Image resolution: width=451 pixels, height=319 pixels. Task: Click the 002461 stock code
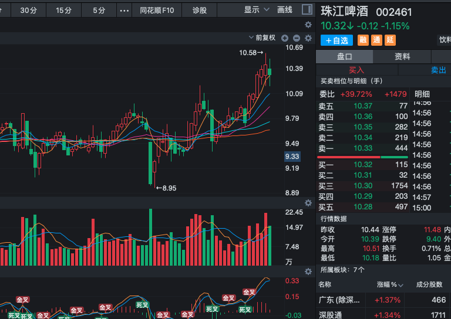(x=394, y=12)
